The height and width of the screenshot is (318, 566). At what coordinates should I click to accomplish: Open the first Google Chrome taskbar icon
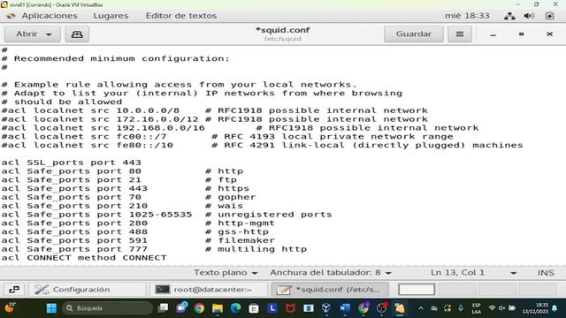tap(199, 308)
